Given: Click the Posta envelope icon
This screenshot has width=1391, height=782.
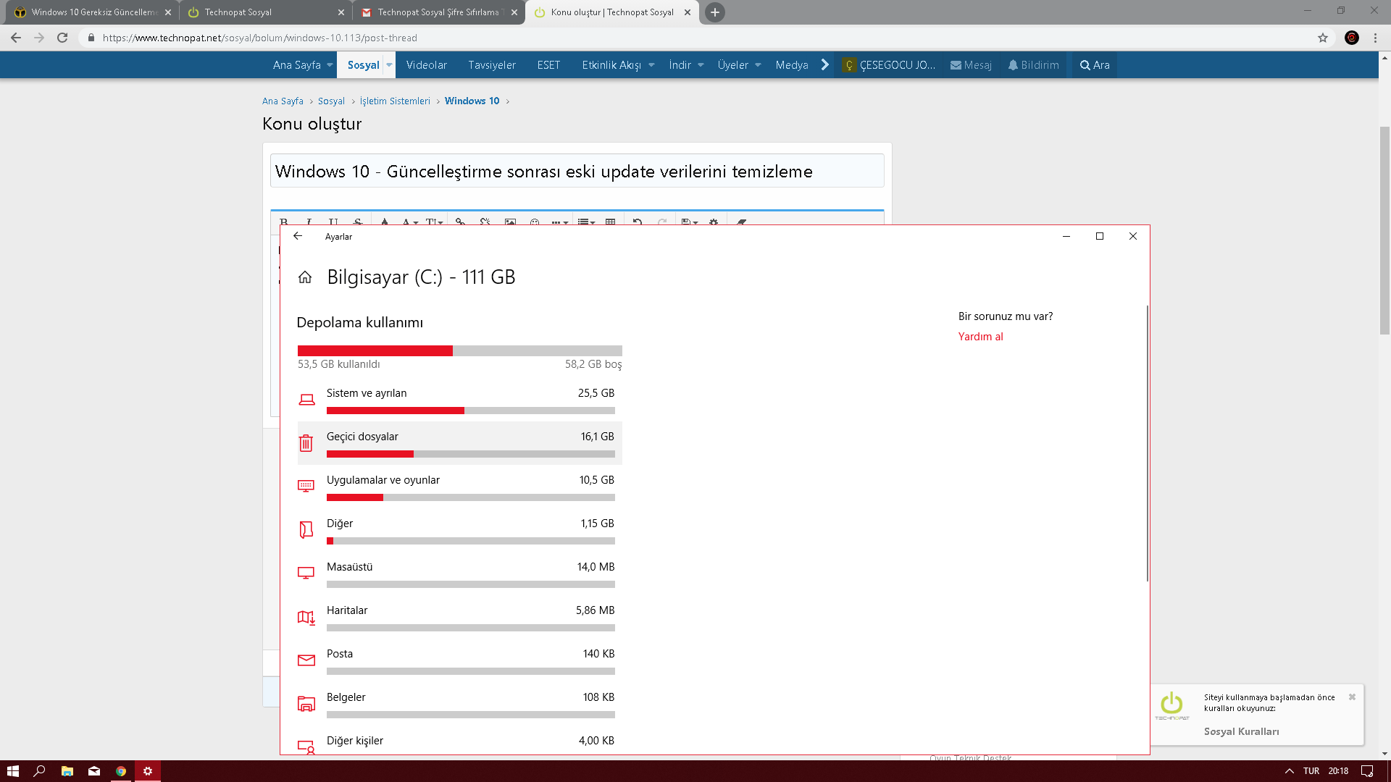Looking at the screenshot, I should tap(306, 660).
